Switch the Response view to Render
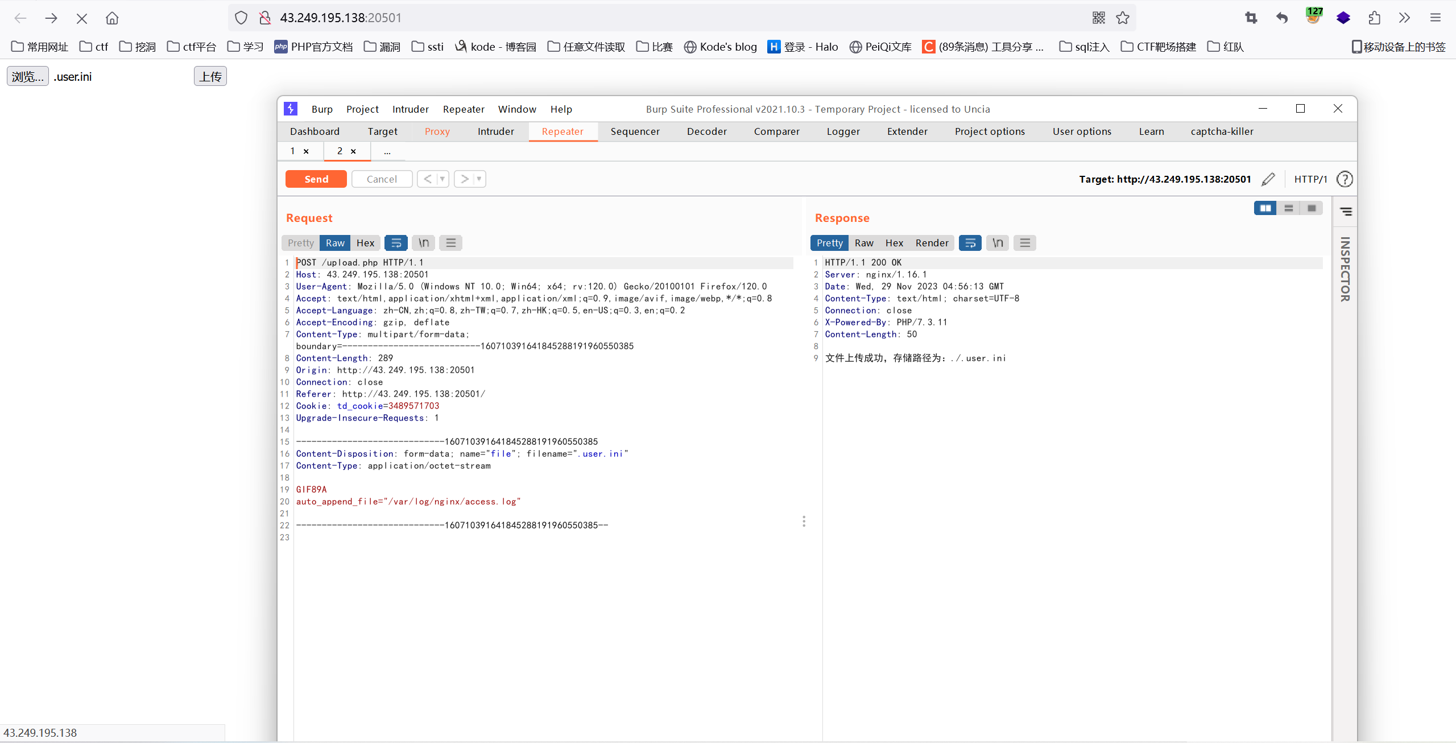The image size is (1456, 743). pyautogui.click(x=932, y=243)
